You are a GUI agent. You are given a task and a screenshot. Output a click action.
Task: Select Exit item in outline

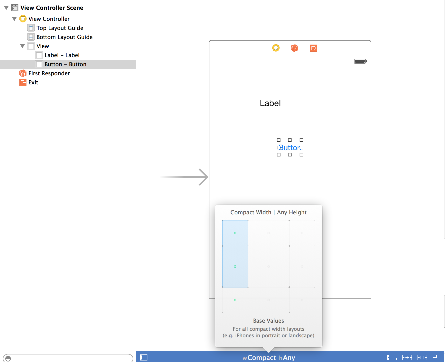pyautogui.click(x=33, y=82)
